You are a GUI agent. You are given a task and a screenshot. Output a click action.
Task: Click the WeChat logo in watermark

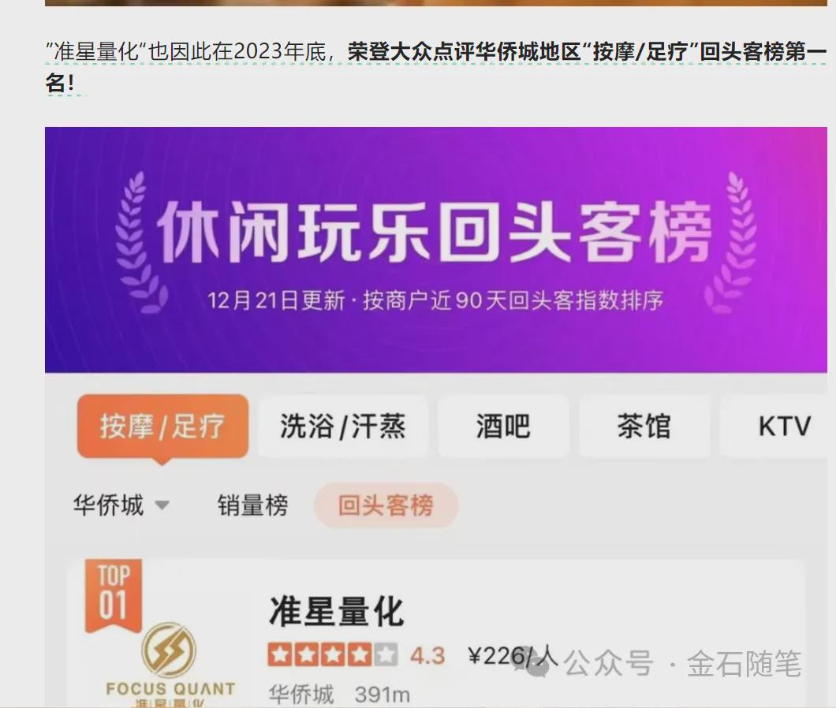pyautogui.click(x=535, y=663)
